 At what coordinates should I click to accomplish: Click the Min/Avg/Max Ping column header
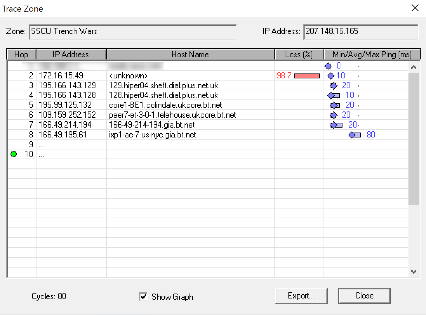[372, 54]
